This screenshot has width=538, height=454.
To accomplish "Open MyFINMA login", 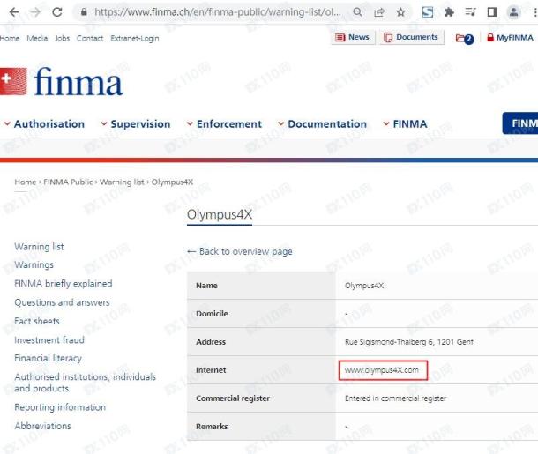I will tap(510, 37).
